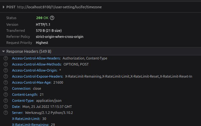Click the Date header name
The width and height of the screenshot is (201, 126).
16,107
